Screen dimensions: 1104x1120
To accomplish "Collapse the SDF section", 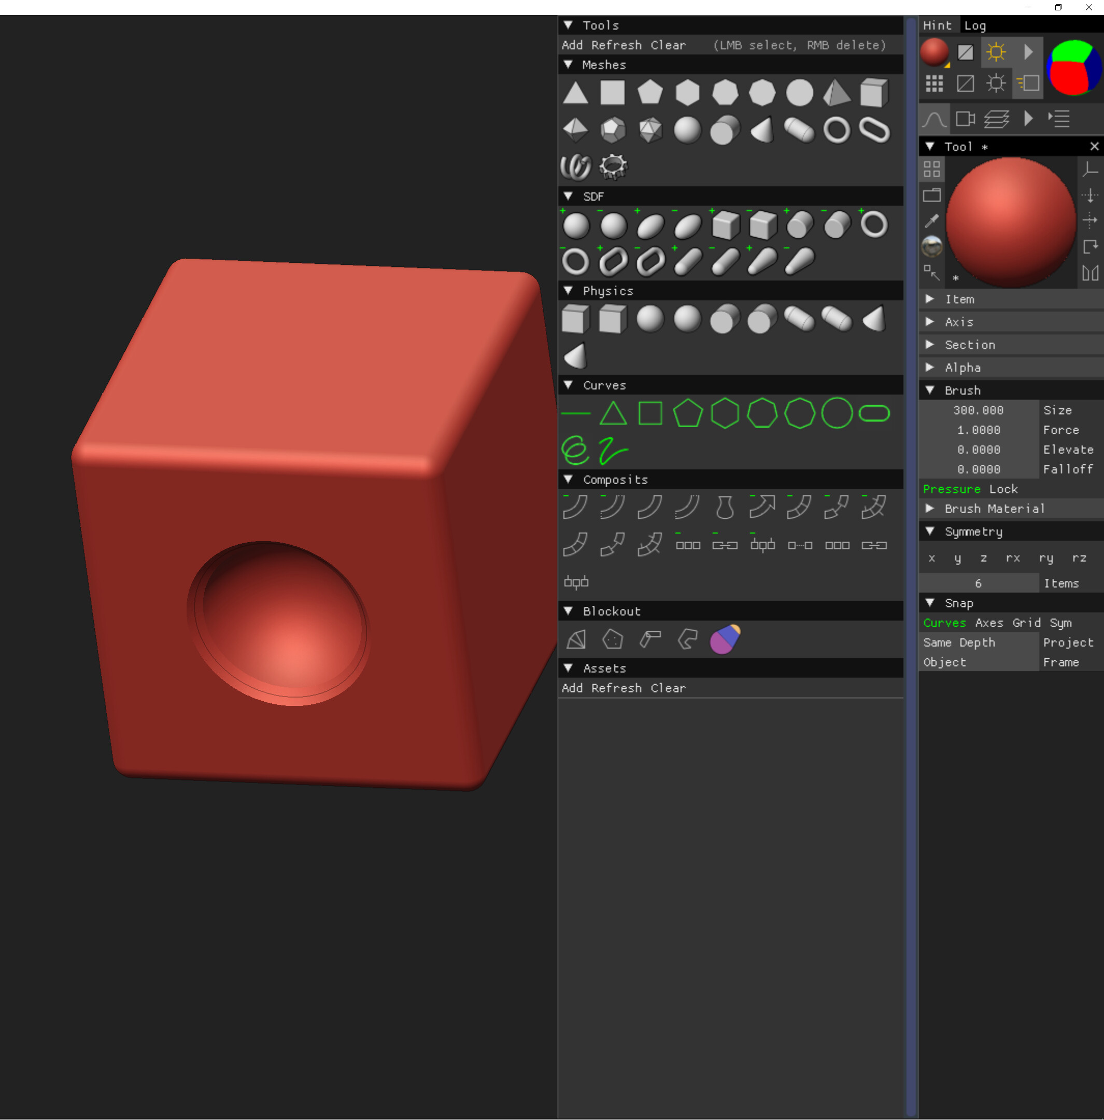I will tap(569, 196).
